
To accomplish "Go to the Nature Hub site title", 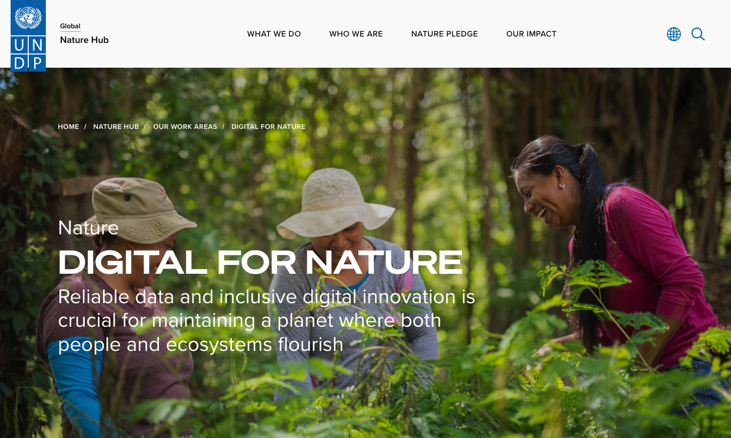I will tap(84, 40).
